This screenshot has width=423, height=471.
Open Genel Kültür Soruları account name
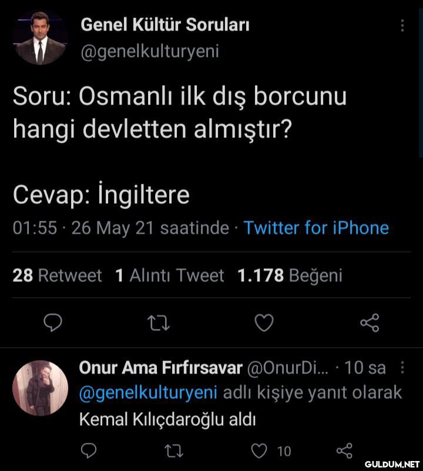(165, 25)
